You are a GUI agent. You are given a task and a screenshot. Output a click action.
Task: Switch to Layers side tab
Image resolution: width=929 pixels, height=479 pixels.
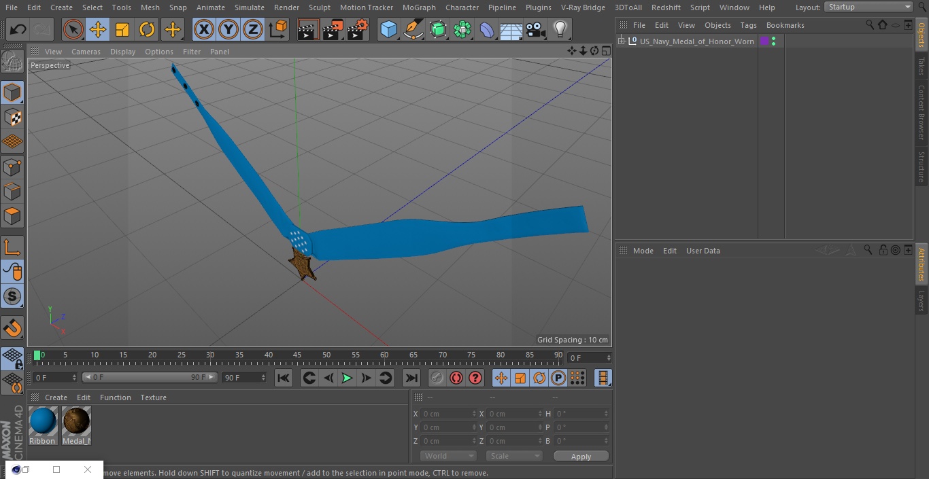pyautogui.click(x=922, y=301)
